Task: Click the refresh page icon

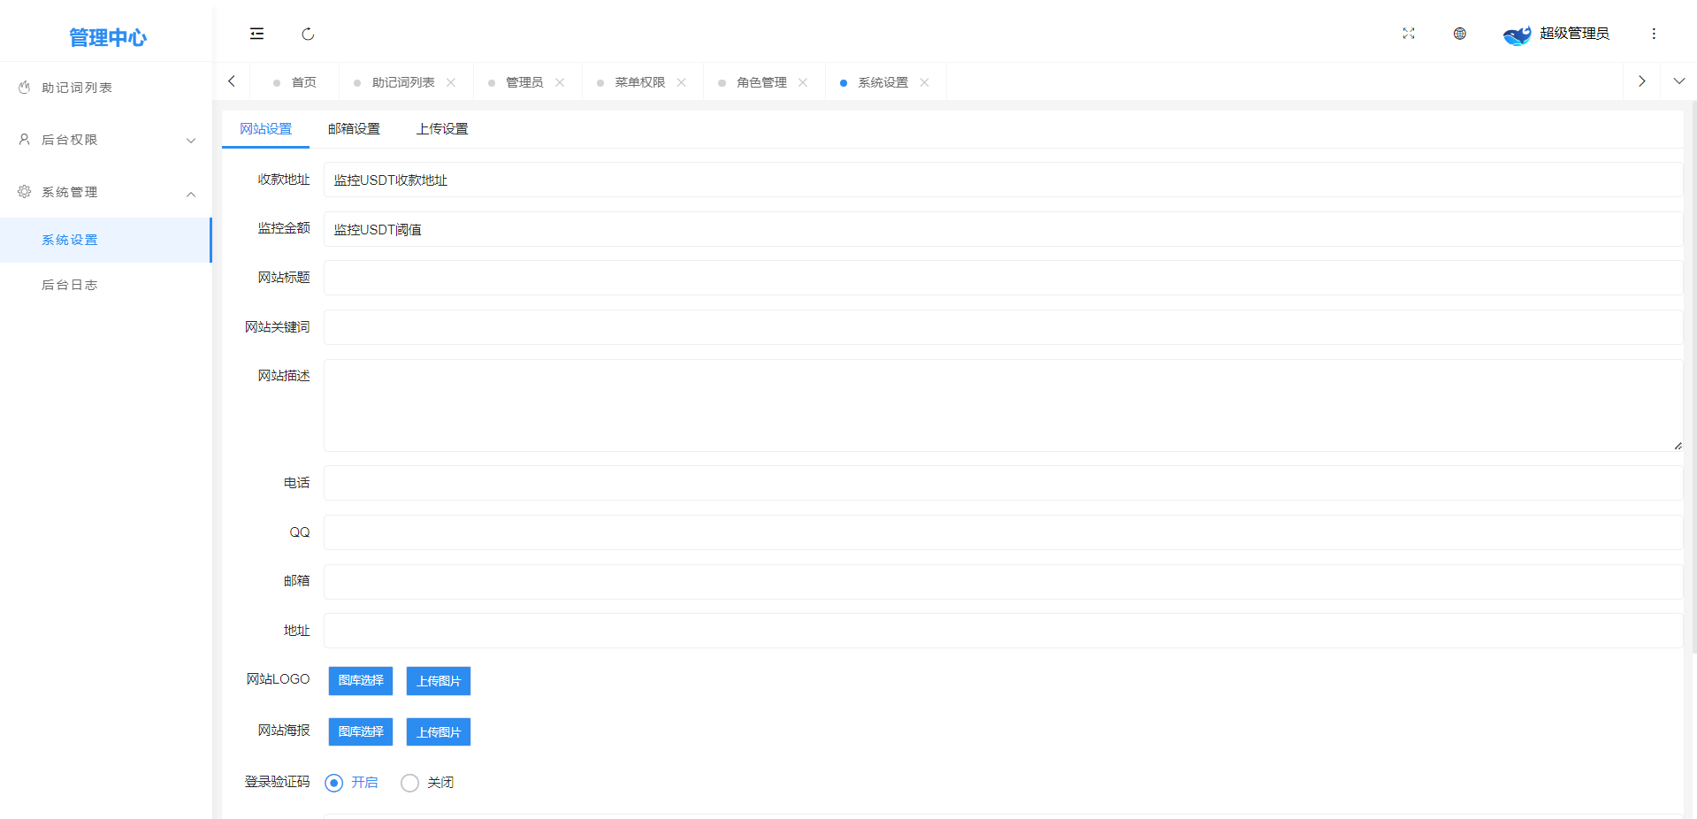Action: [x=308, y=34]
